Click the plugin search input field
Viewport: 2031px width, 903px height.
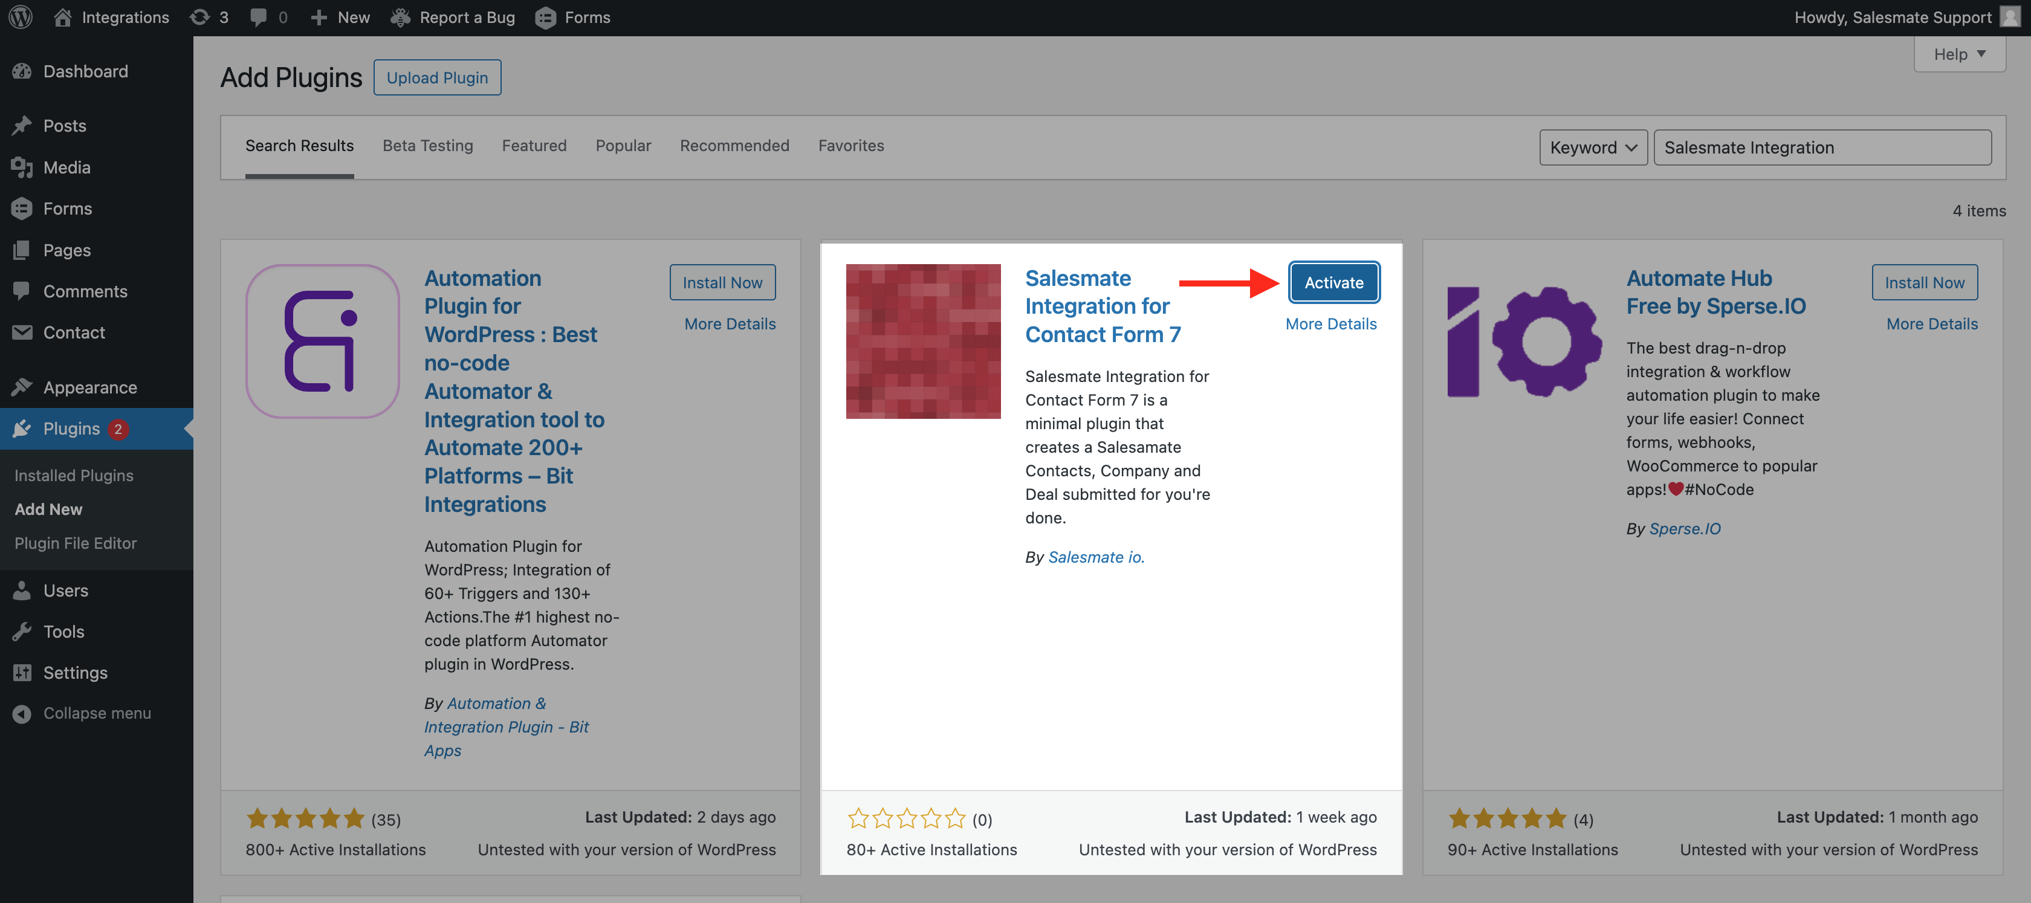pos(1822,147)
